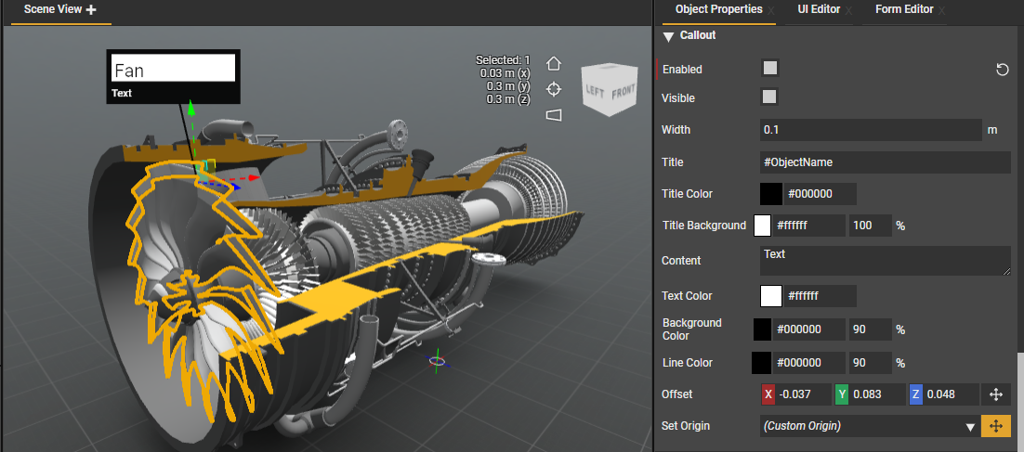The image size is (1024, 452).
Task: Open the Title Color swatch
Action: (771, 194)
